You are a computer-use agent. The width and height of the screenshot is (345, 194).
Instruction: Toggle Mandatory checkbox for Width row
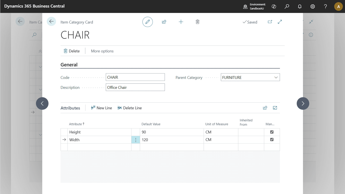point(272,140)
